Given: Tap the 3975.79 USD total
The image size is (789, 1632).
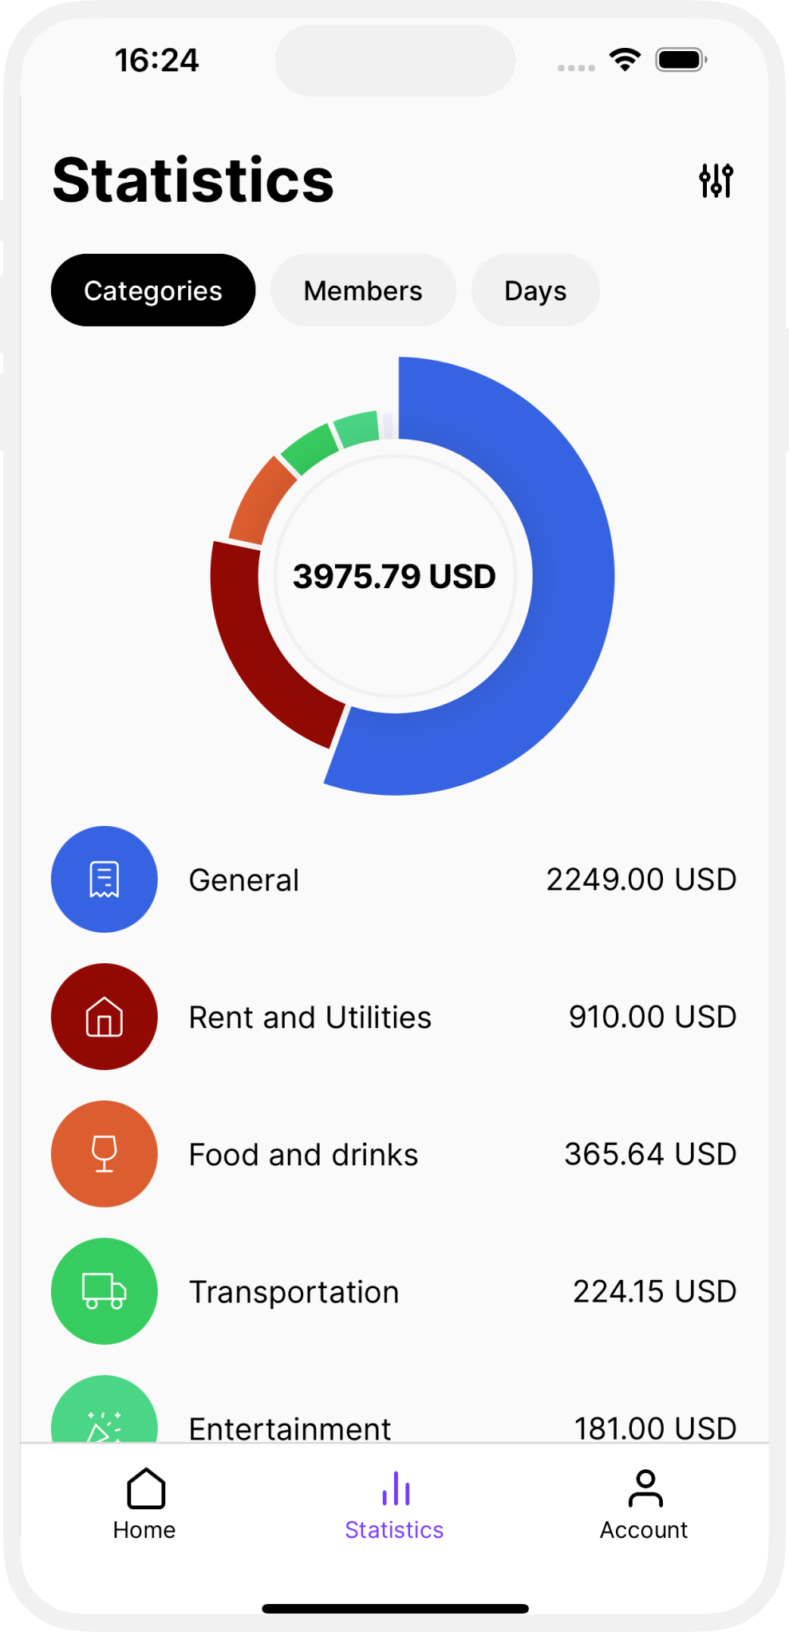Looking at the screenshot, I should click(x=394, y=576).
